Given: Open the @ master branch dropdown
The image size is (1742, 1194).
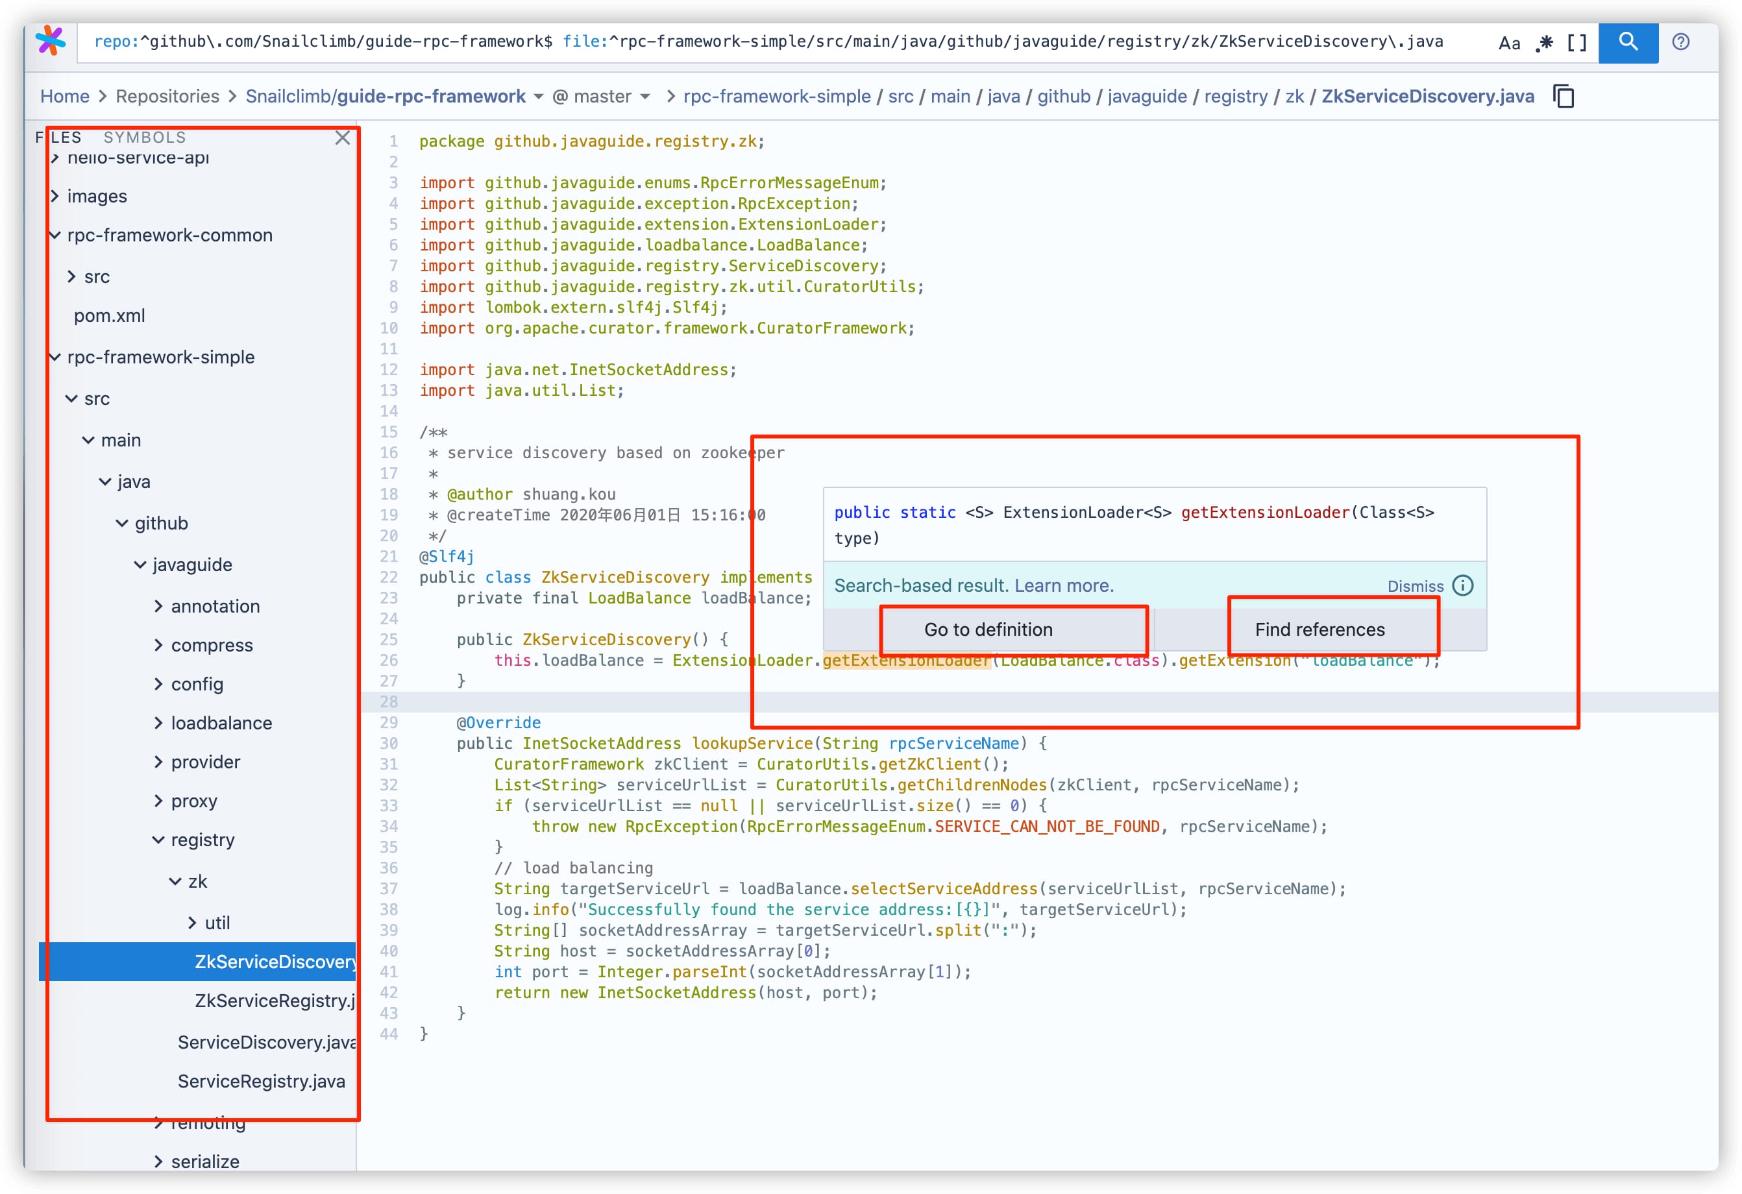Looking at the screenshot, I should click(601, 97).
